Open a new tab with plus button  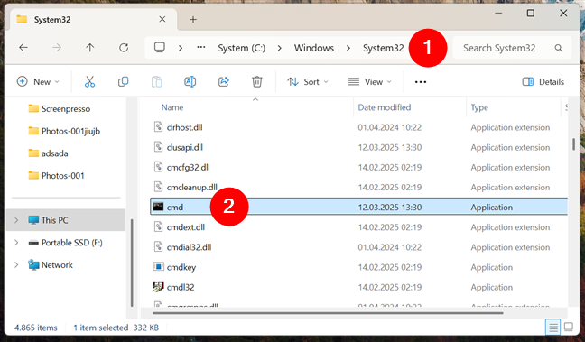click(x=193, y=19)
